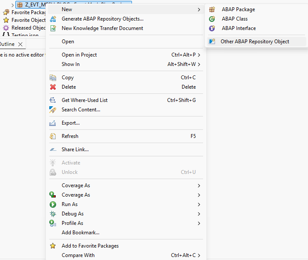Expand the Profile As submenu arrow
Screen dimensions: 308x260
click(199, 223)
